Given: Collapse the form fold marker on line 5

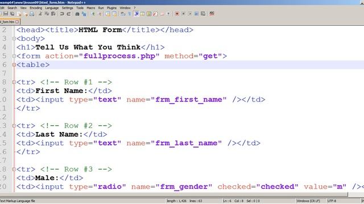Looking at the screenshot, I should click(x=14, y=56).
